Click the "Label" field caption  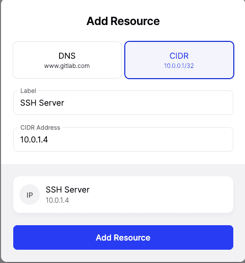coord(28,91)
